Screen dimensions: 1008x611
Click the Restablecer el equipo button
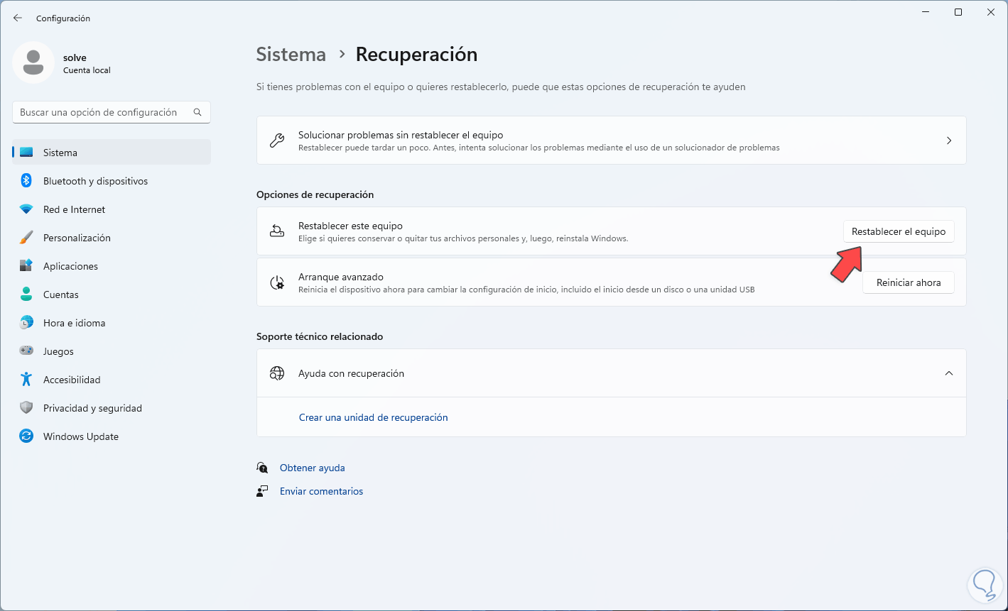[x=898, y=231]
